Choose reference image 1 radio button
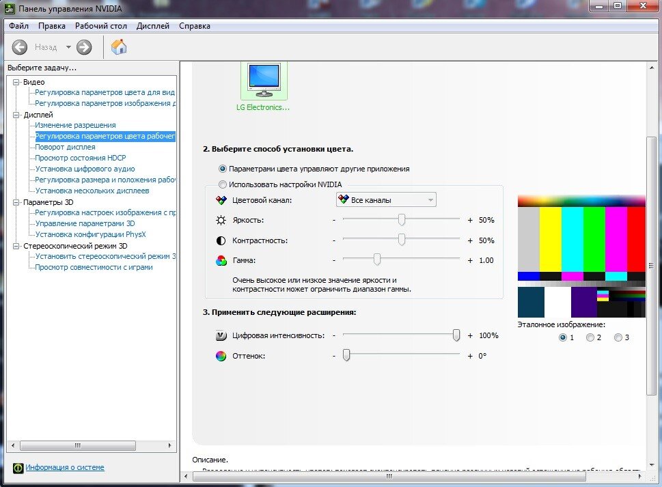 click(x=562, y=337)
